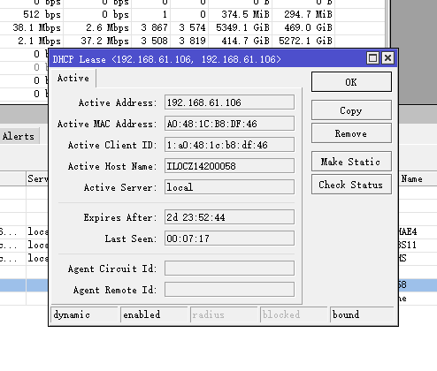
Task: Click the '3 819' packet count cell
Action: pyautogui.click(x=189, y=41)
